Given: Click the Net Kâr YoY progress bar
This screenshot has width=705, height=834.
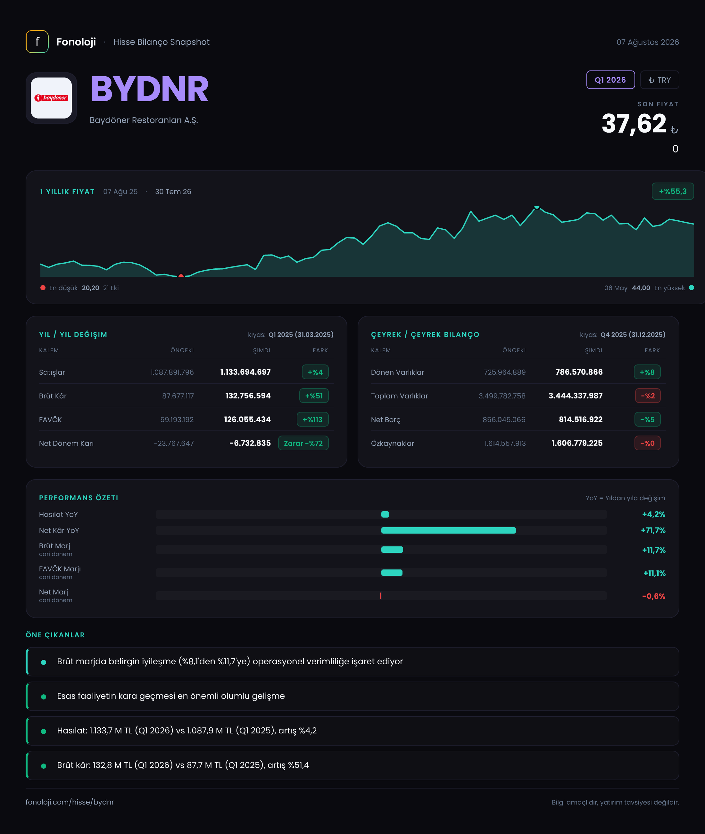Looking at the screenshot, I should click(x=381, y=530).
